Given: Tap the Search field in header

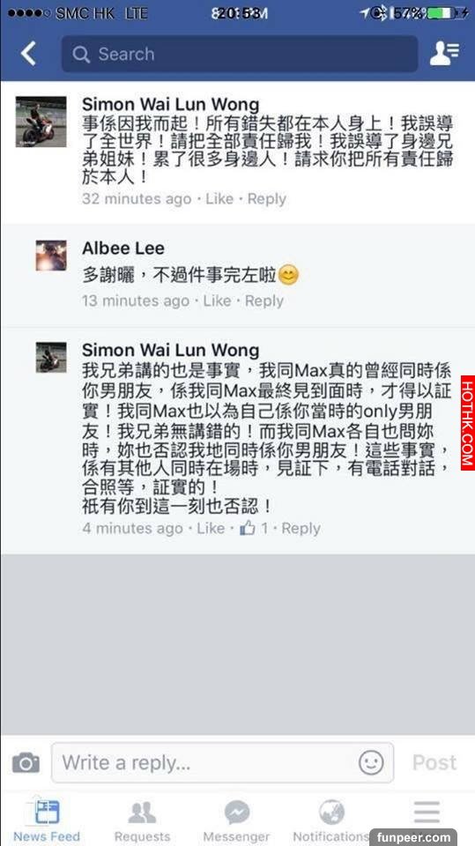Looking at the screenshot, I should tap(240, 54).
